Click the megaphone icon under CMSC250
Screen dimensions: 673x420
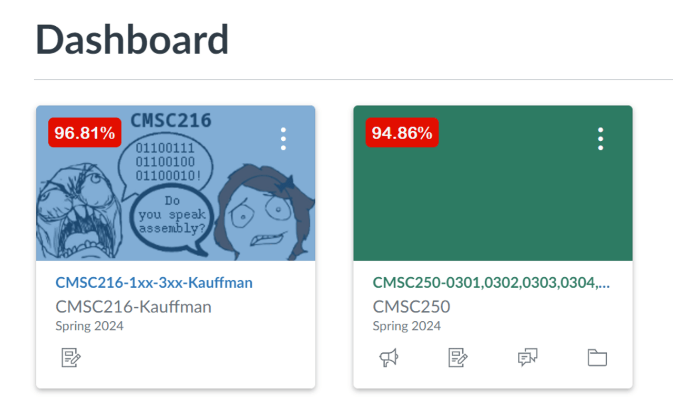pos(388,358)
